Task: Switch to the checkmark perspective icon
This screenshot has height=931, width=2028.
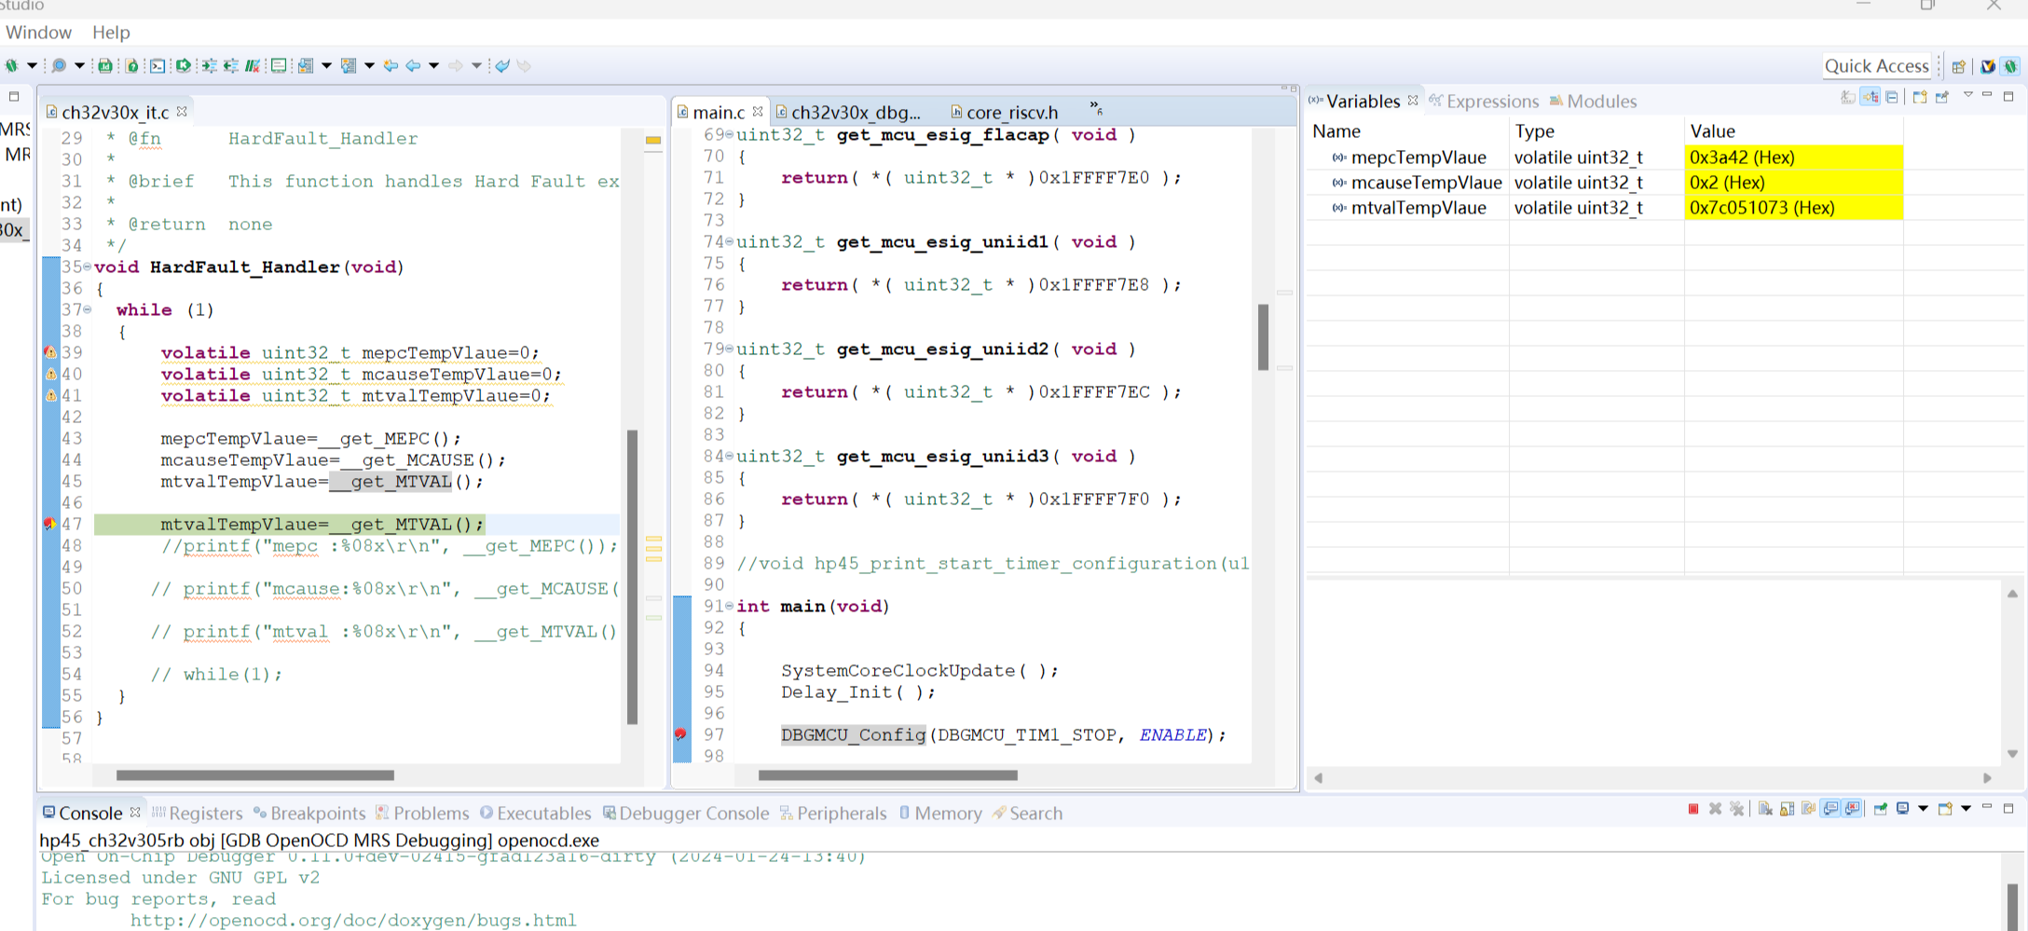Action: coord(1988,66)
